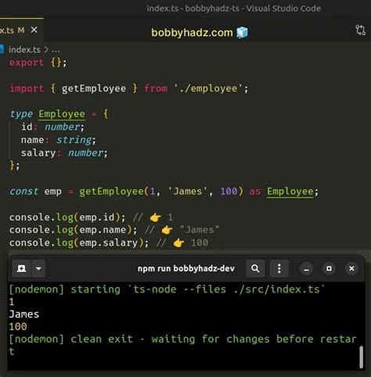The width and height of the screenshot is (371, 377).
Task: Click the terminal scrollbar thumb
Action: 362,357
